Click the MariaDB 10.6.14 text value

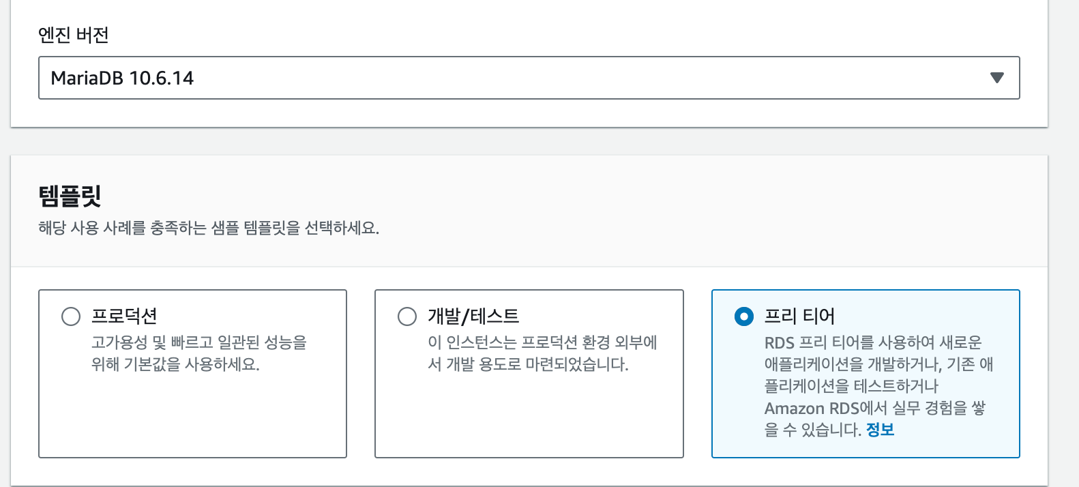point(122,78)
